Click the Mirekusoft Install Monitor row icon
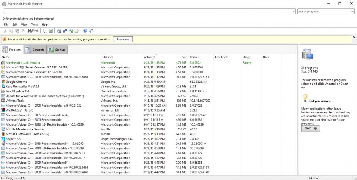The image size is (357, 180). (x=3, y=62)
